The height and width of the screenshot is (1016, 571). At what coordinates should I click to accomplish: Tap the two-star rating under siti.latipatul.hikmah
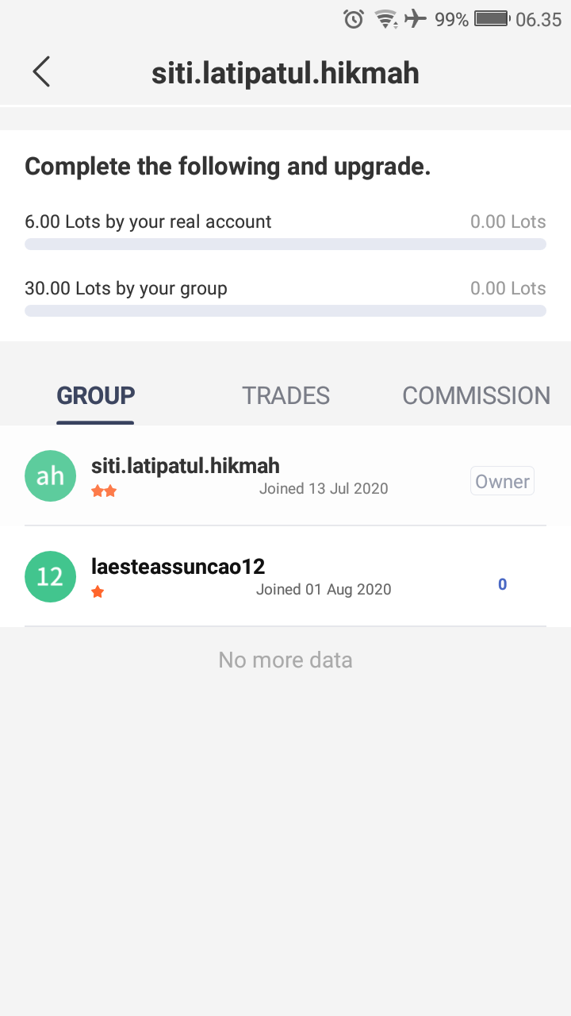104,491
